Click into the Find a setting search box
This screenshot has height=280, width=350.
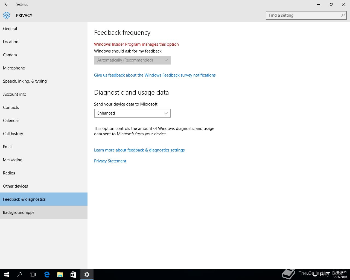tap(306, 15)
